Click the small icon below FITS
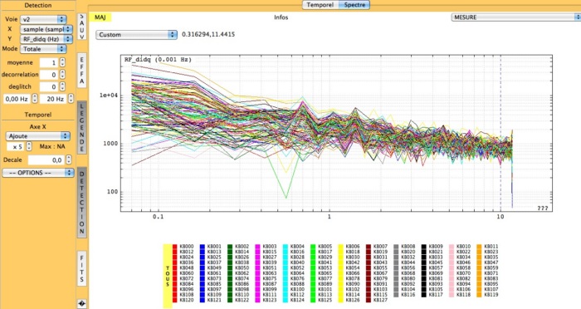This screenshot has height=309, width=581. 82,304
